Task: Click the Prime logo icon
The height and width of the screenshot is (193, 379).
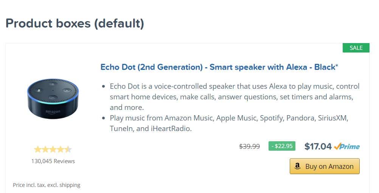Action: [347, 146]
